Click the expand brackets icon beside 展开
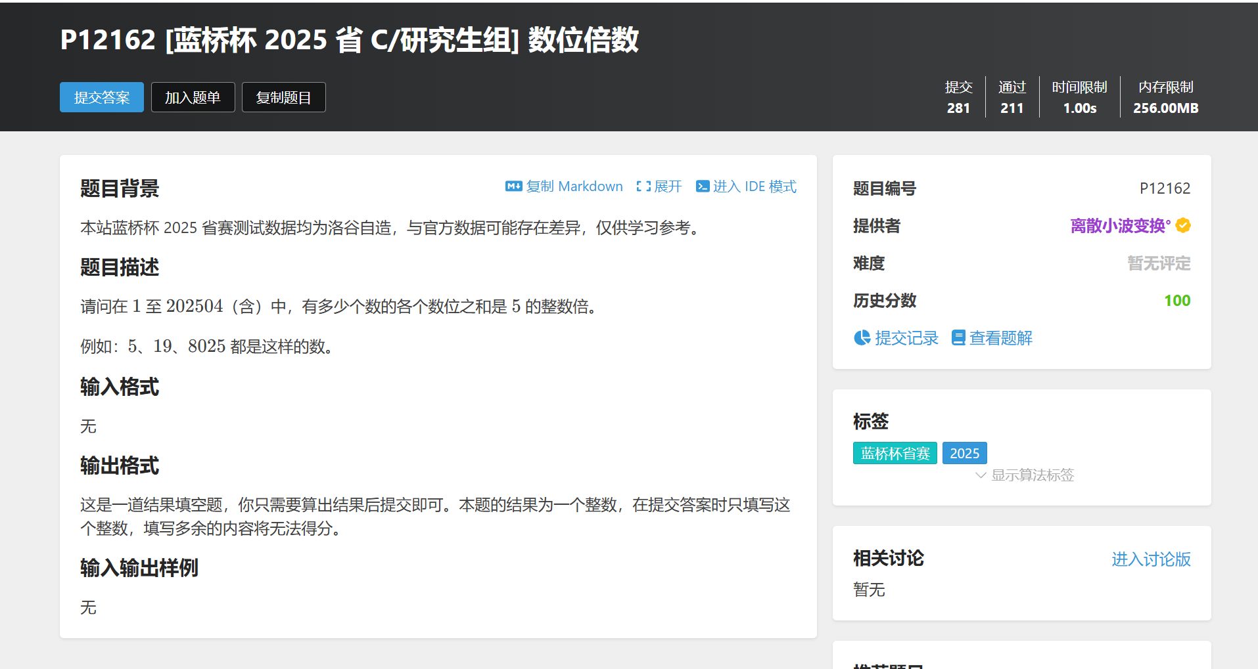 pos(643,186)
